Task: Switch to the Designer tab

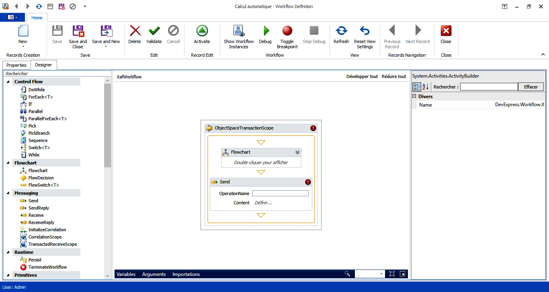Action: 43,65
